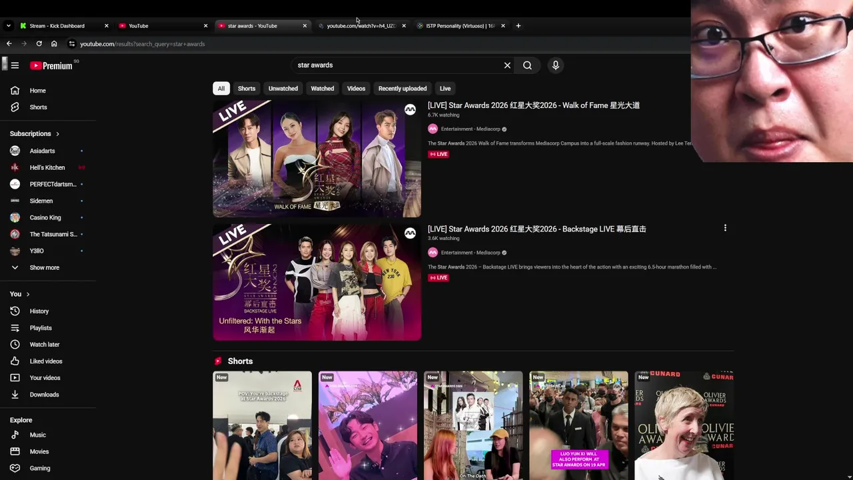Play the Backstage LIVE thumbnail
Image resolution: width=853 pixels, height=480 pixels.
point(317,282)
